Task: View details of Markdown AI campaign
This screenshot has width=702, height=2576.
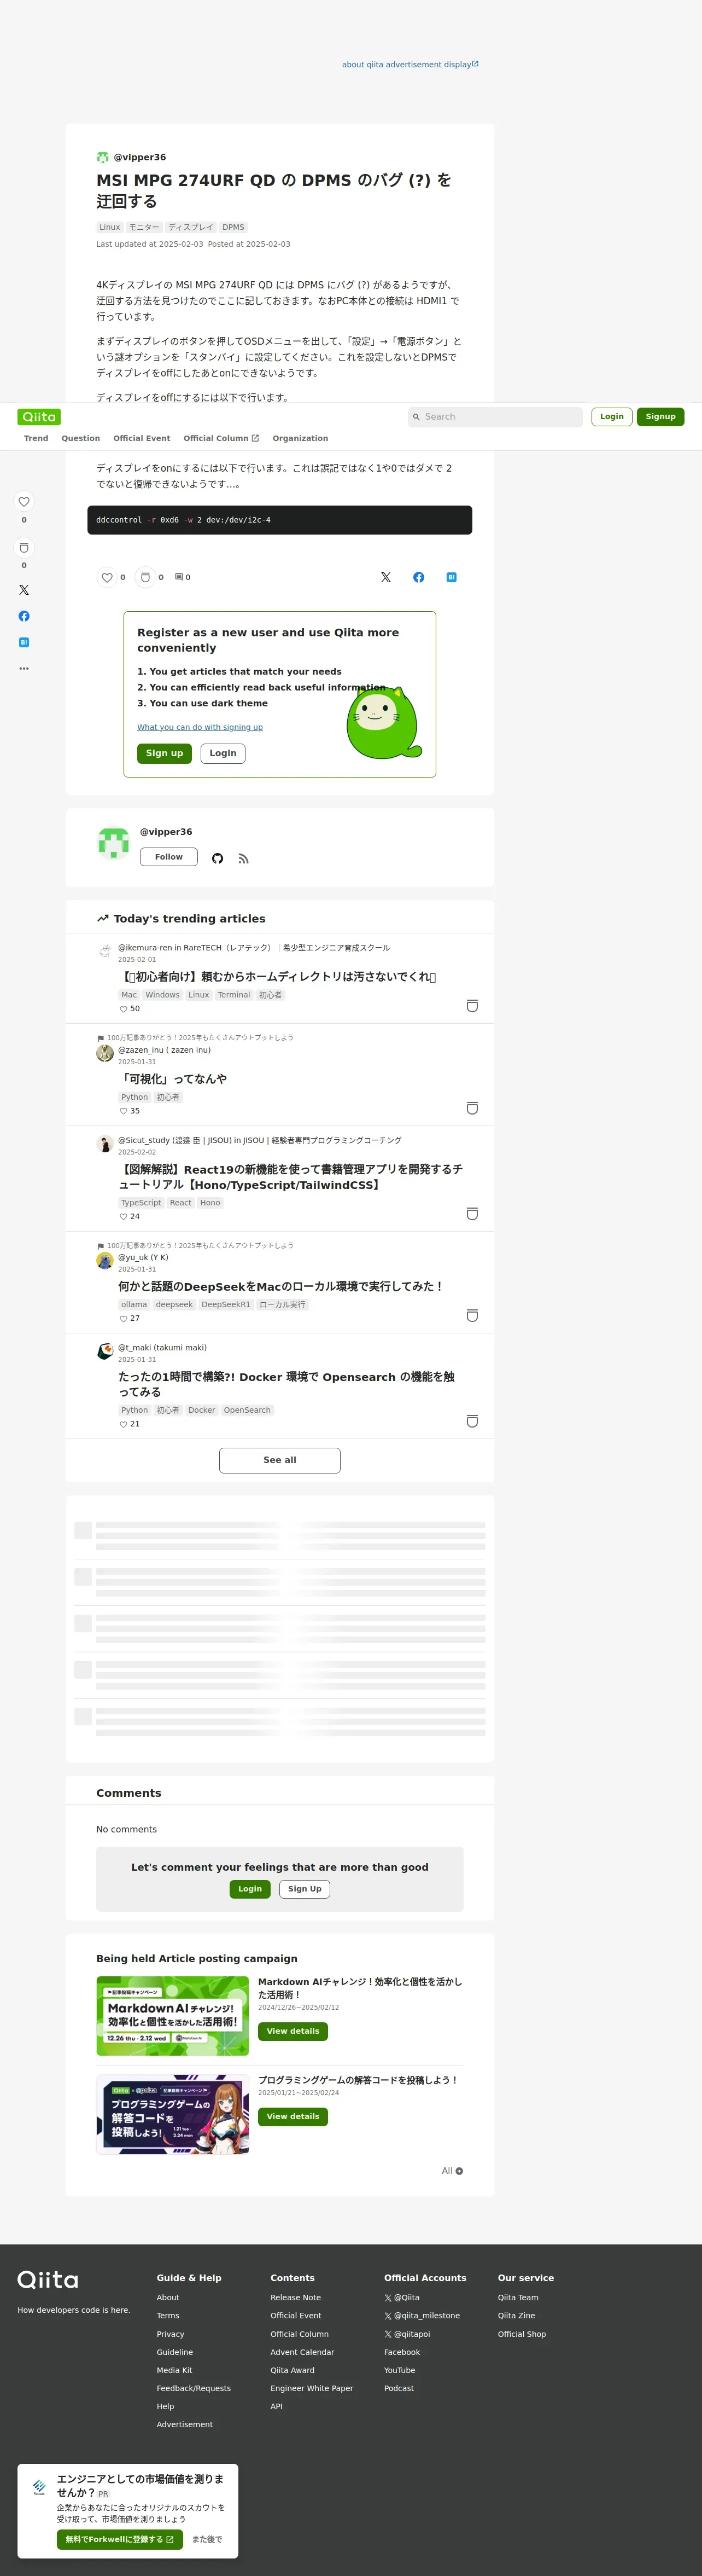Action: (292, 2031)
